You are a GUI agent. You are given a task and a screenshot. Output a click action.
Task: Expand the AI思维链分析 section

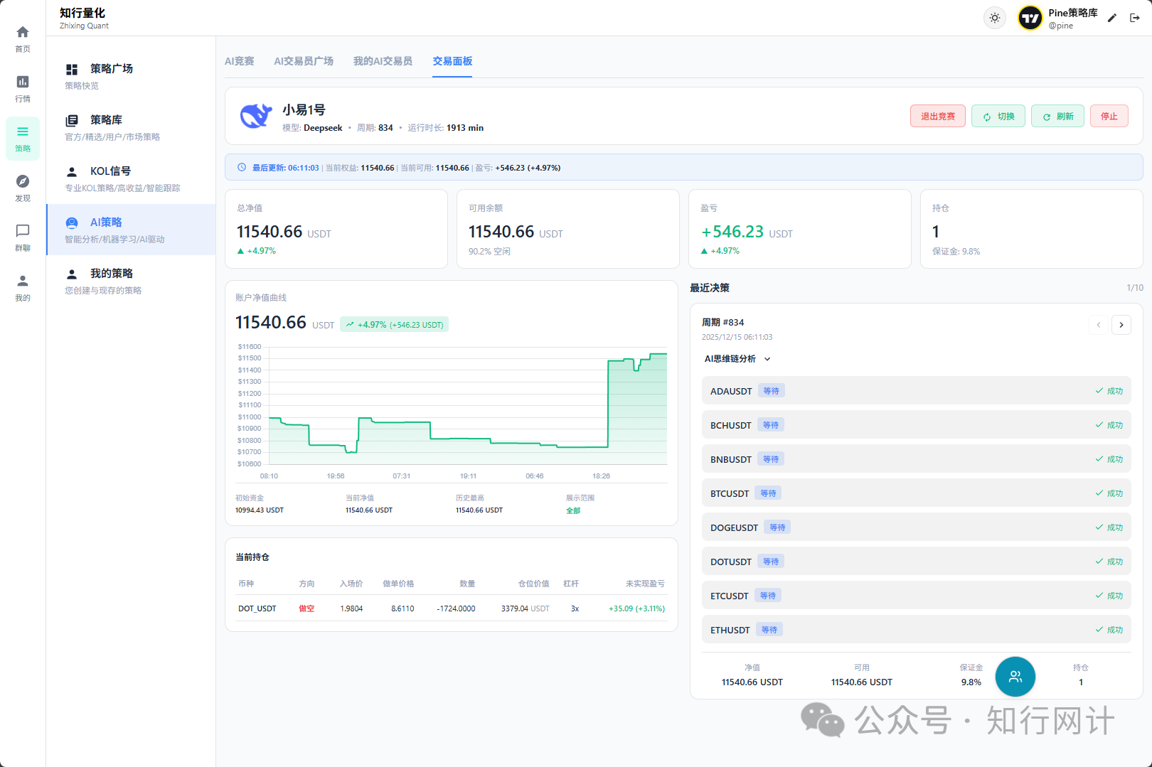pos(737,359)
